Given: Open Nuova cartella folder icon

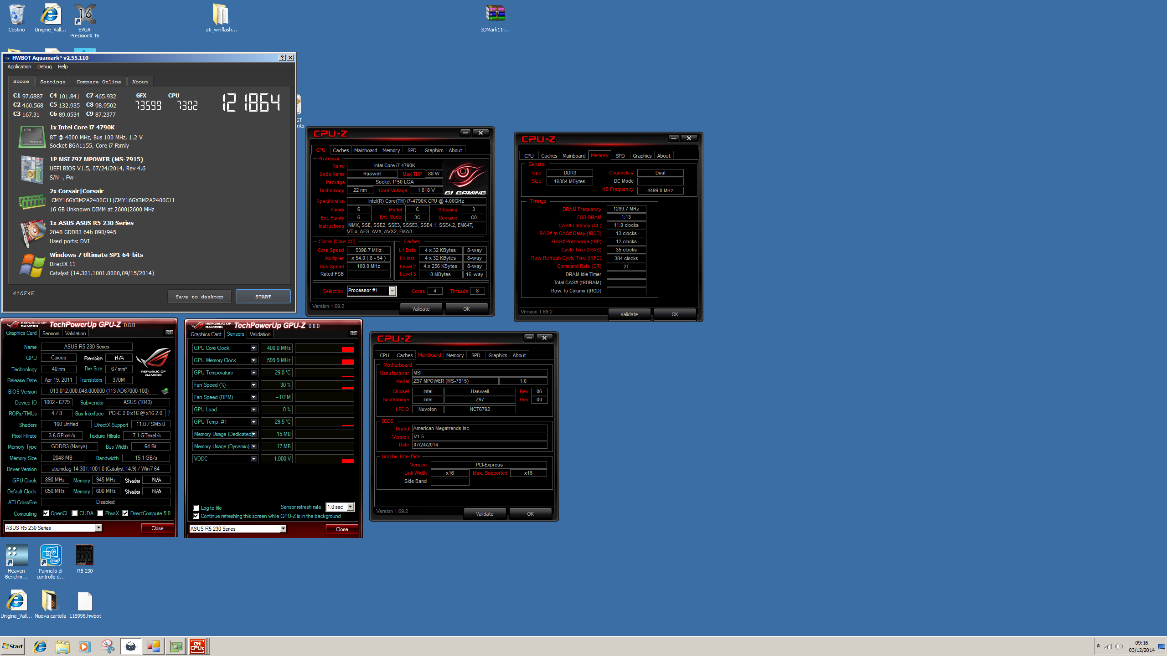Looking at the screenshot, I should 50,604.
